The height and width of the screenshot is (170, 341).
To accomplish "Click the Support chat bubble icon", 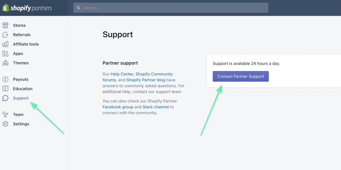I will (x=5, y=98).
